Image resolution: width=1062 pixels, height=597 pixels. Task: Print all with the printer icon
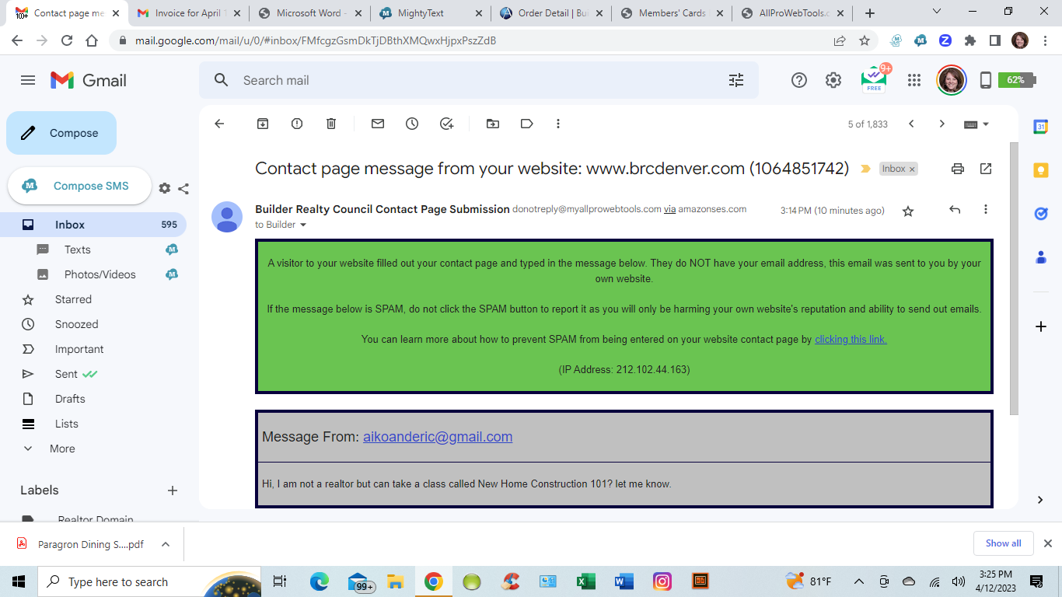[x=958, y=169]
